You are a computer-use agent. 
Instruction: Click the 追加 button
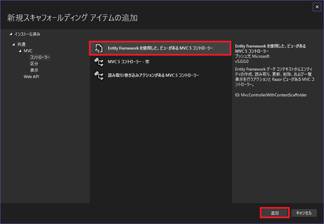click(275, 213)
